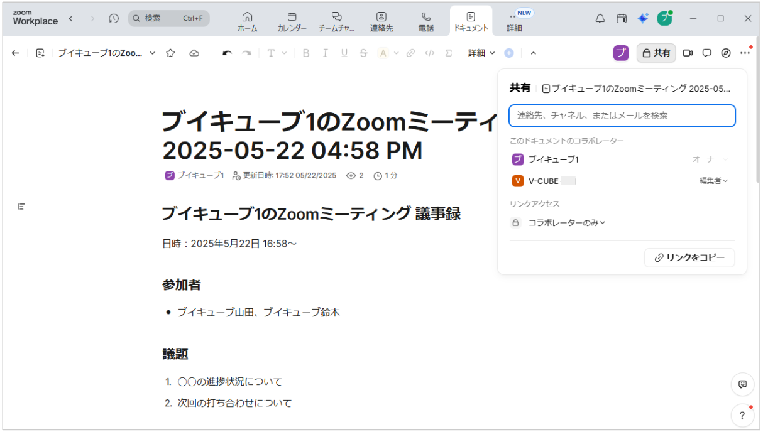
Task: Click the ブイキューブ1 author label under title
Action: (195, 175)
